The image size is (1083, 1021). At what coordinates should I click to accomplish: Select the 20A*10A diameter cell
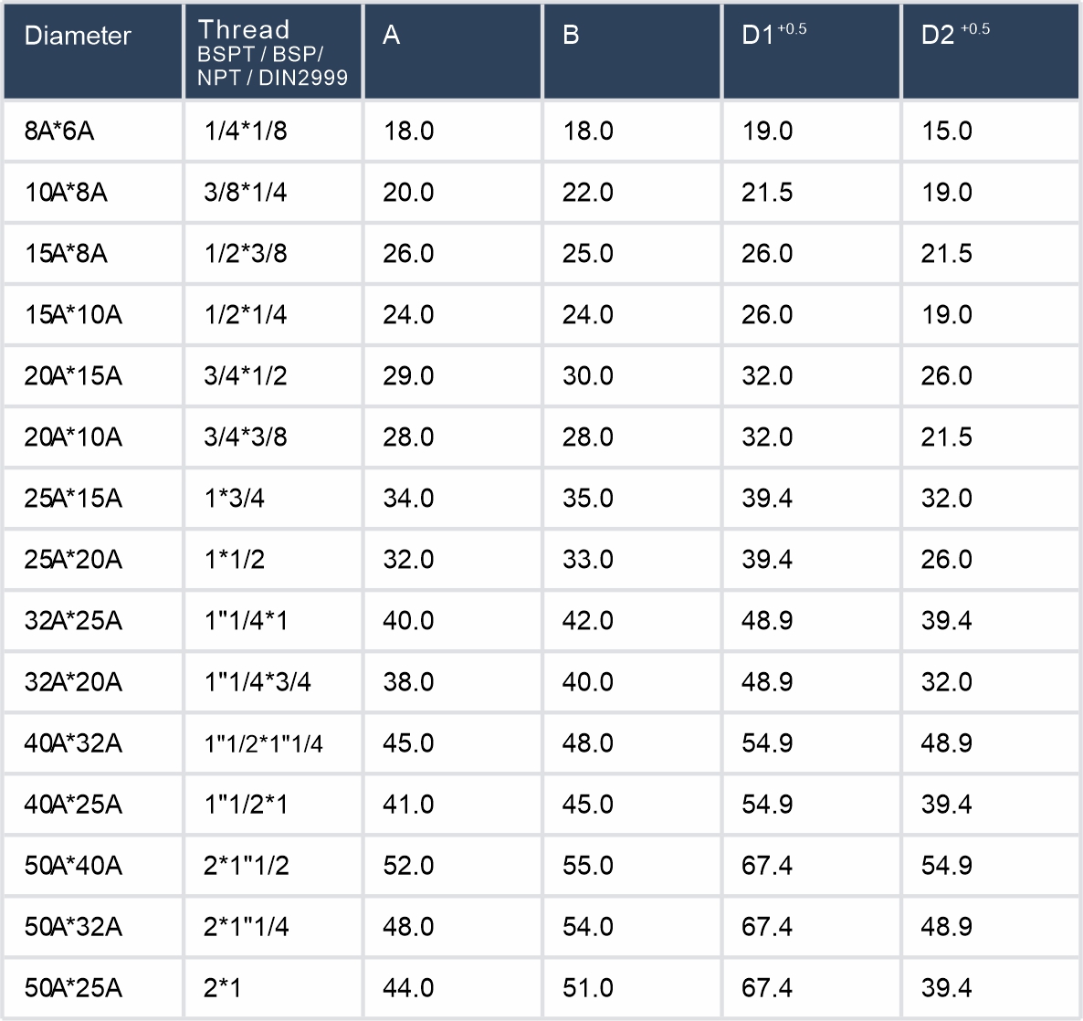click(x=73, y=437)
